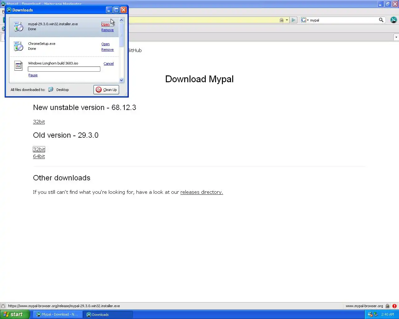This screenshot has width=399, height=319.
Task: Open the Desktop download folder
Action: (x=51, y=90)
